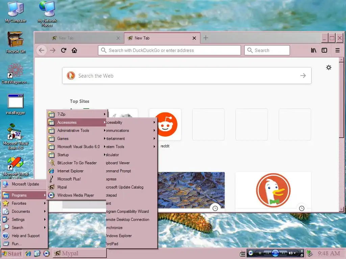The height and width of the screenshot is (259, 346).
Task: Click the 9:48 AM clock
Action: click(x=329, y=254)
